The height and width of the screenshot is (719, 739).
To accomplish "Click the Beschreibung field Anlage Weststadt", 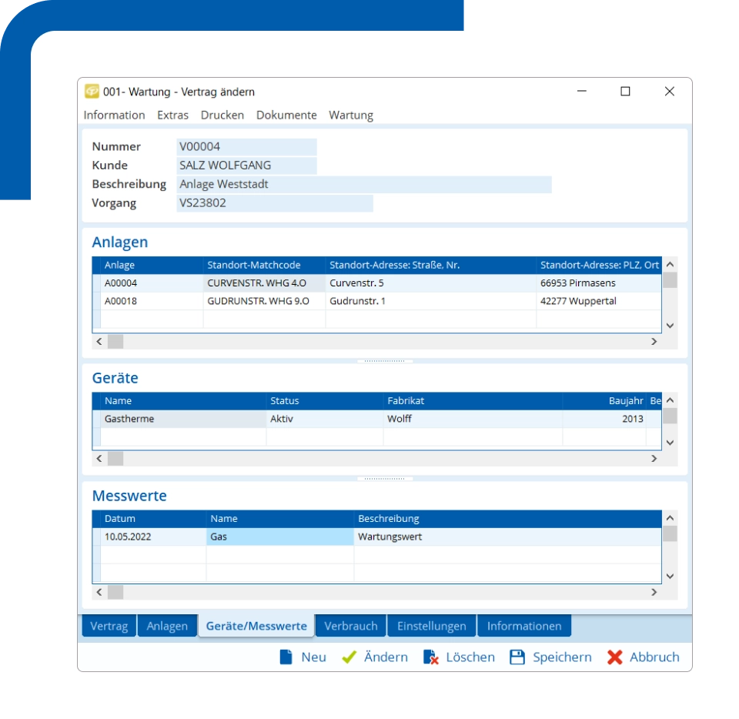I will coord(363,185).
